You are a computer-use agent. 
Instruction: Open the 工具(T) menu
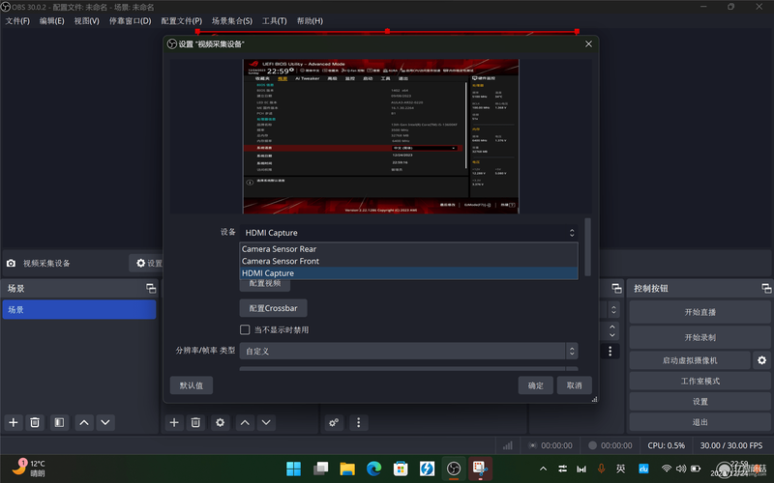coord(274,20)
